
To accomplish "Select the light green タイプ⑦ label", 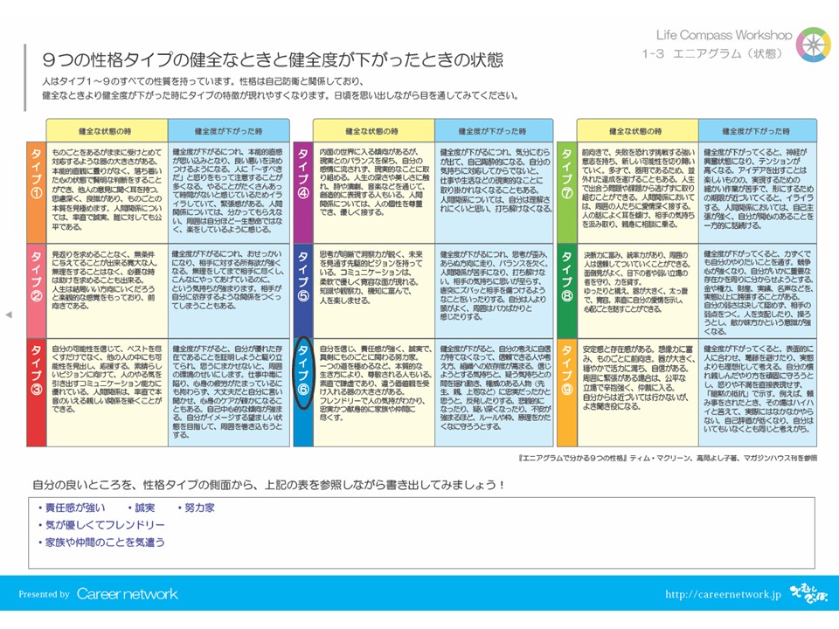I will (566, 192).
